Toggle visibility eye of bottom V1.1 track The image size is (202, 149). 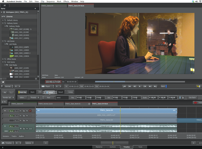point(21,121)
